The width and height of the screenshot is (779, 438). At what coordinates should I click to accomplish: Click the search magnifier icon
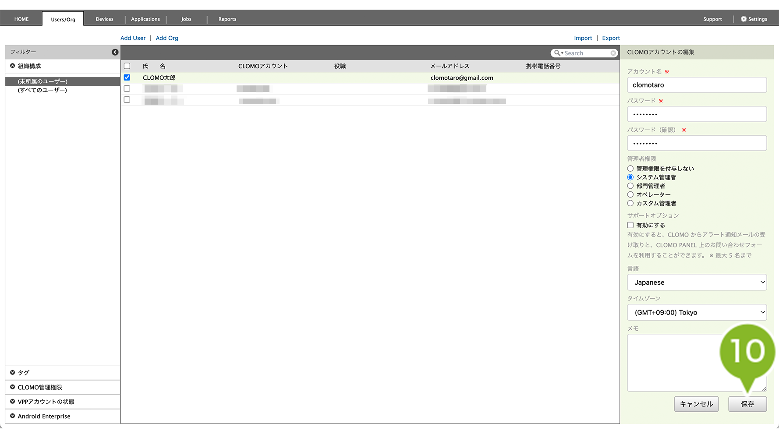pos(557,53)
